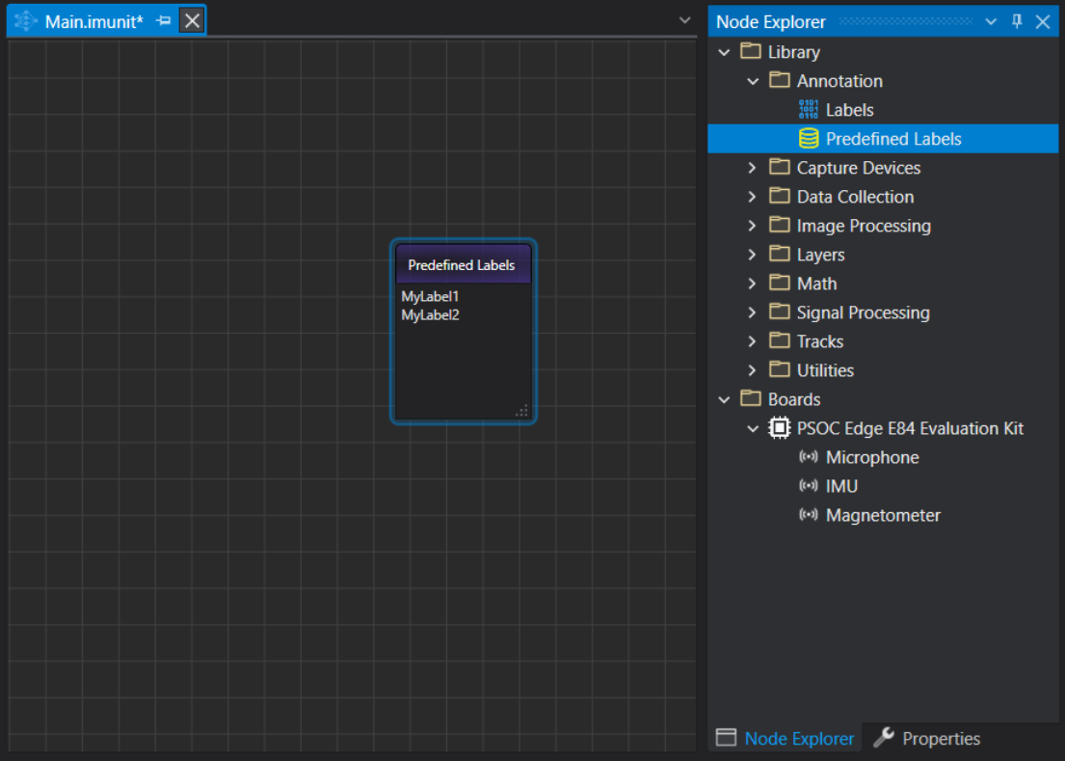
Task: Select the Node Explorer bottom tab
Action: [x=785, y=739]
